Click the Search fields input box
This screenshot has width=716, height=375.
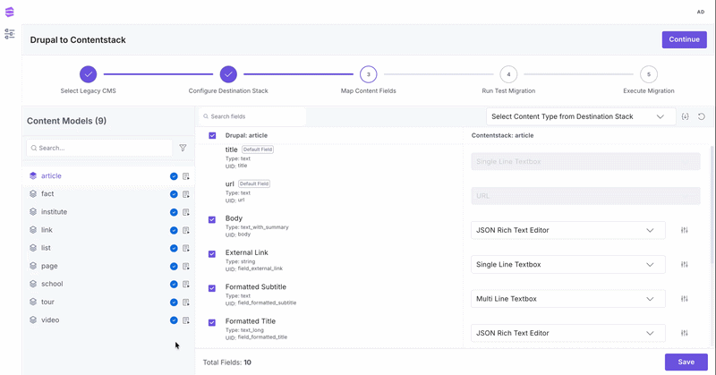252,116
